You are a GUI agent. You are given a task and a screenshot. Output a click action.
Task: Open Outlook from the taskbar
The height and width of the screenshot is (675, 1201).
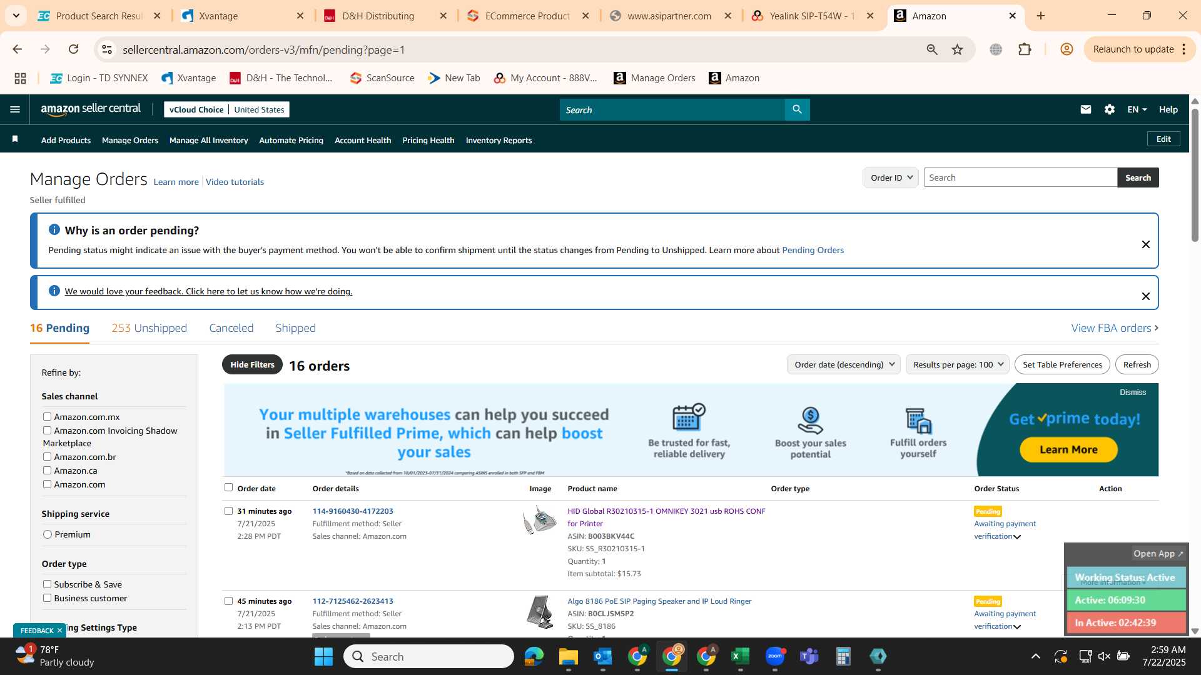pos(602,656)
